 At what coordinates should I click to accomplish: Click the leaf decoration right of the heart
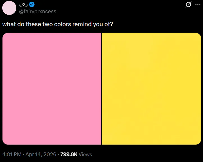tap(27, 5)
